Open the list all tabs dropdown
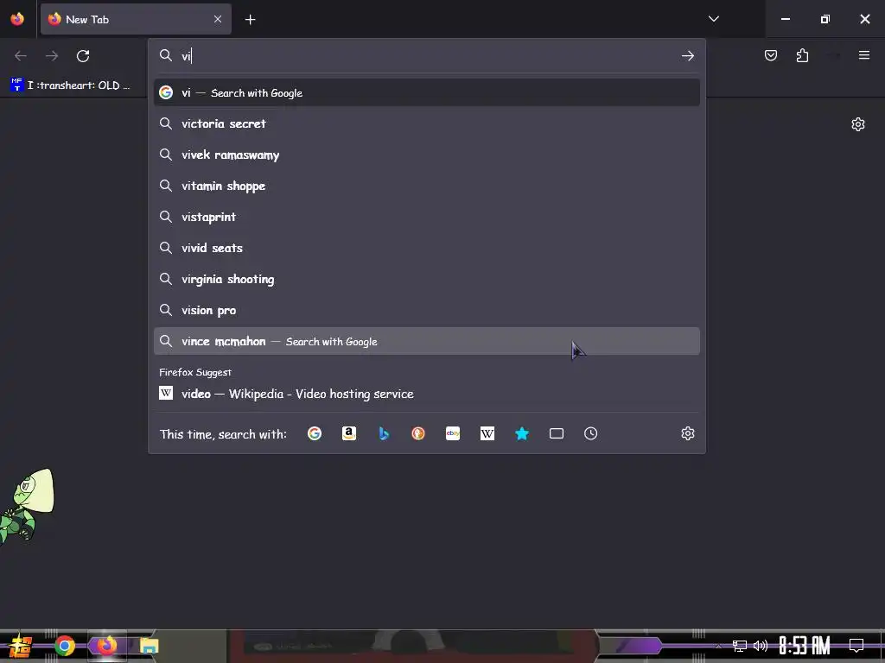 pyautogui.click(x=713, y=19)
